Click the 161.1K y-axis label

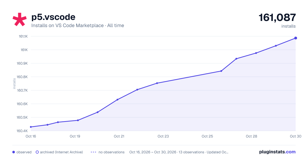tap(23, 36)
